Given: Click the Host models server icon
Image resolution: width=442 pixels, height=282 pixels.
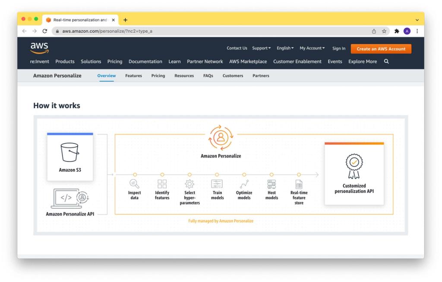Looking at the screenshot, I should click(x=272, y=184).
